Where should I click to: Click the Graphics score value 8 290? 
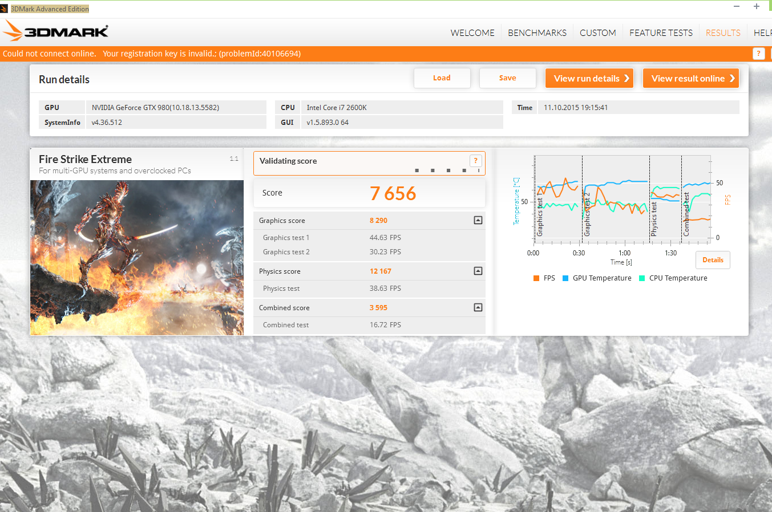(378, 221)
